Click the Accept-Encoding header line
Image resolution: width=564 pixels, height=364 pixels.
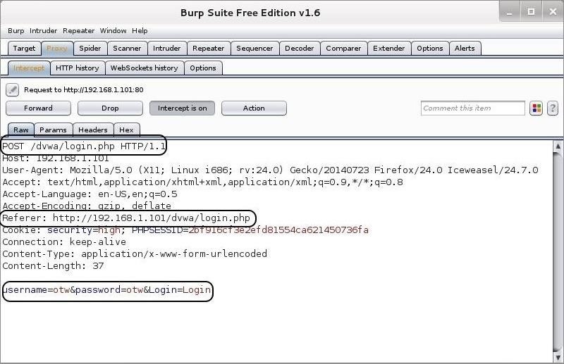click(x=87, y=206)
